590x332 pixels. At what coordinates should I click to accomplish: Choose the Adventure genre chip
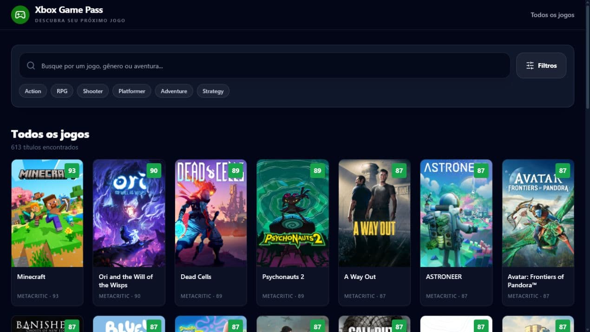pos(174,91)
